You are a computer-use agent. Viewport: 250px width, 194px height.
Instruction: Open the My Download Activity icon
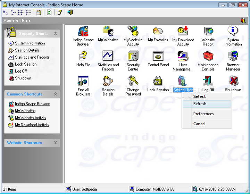pos(183,32)
